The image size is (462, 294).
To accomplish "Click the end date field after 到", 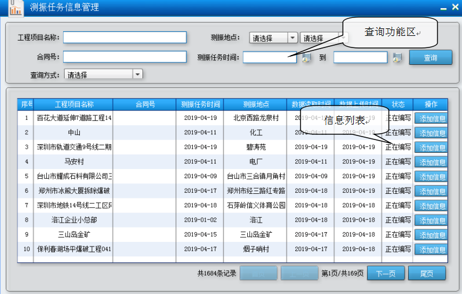I will tap(360, 57).
